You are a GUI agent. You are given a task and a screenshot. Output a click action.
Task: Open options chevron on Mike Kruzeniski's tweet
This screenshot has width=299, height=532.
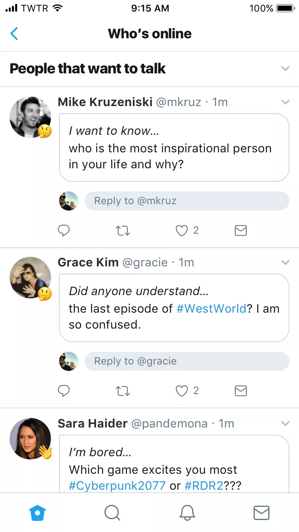point(285,102)
